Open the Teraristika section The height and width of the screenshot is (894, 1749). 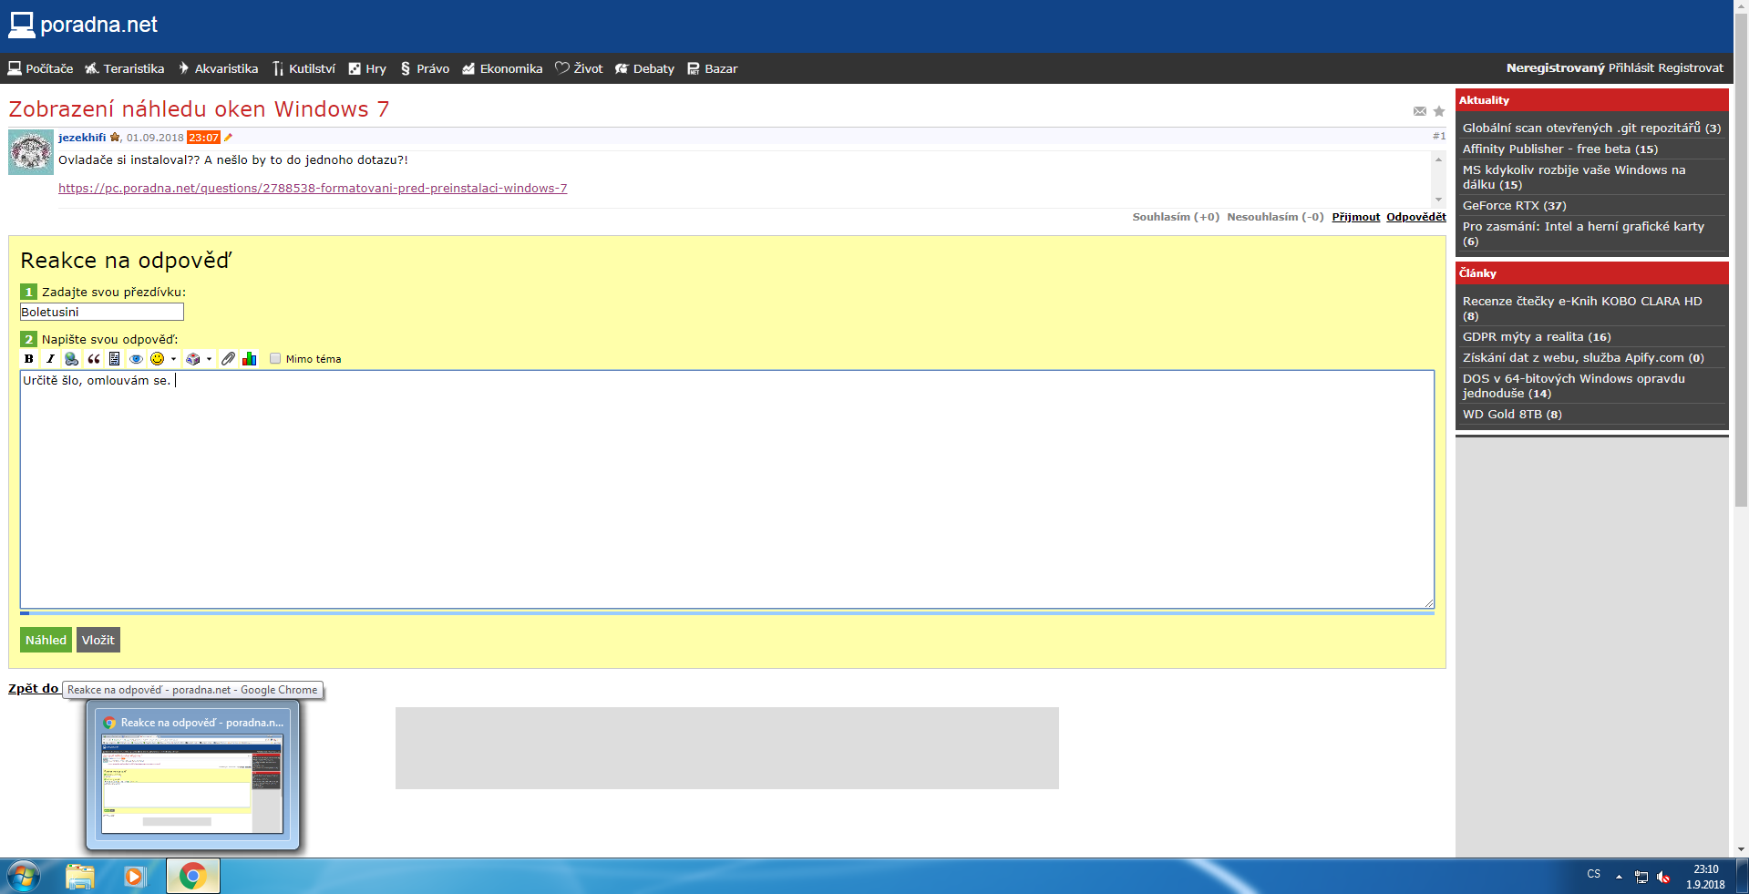point(125,68)
